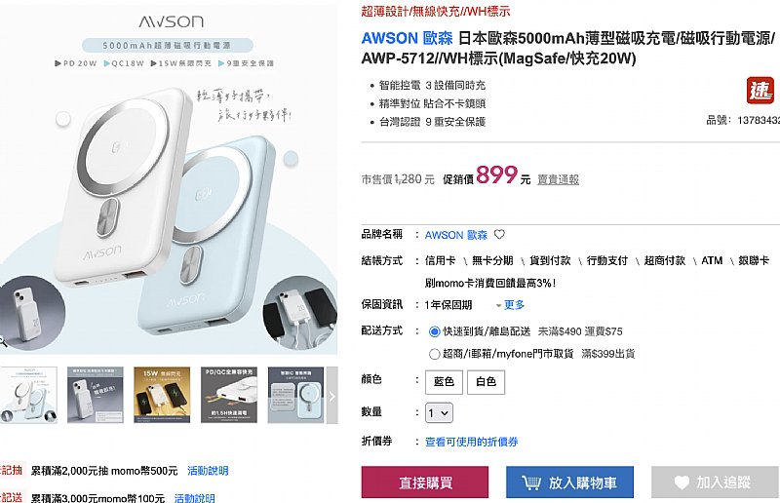Open 查看可使用的折價券 coupon link
The image size is (780, 503).
472,442
